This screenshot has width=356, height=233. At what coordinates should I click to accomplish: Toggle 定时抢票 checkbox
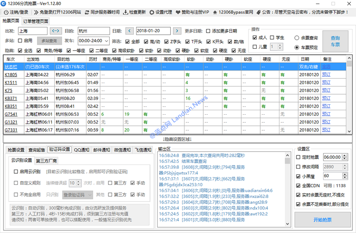298,157
